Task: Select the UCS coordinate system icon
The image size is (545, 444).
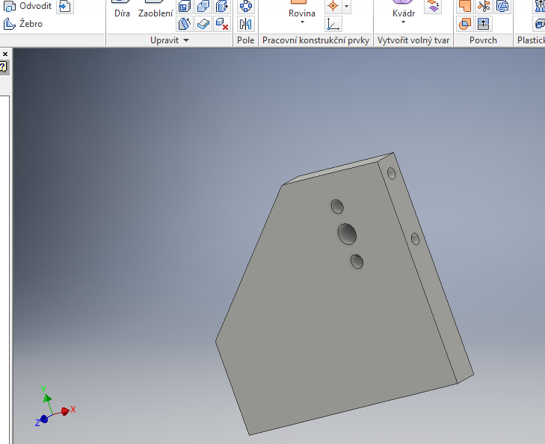Action: [x=333, y=24]
